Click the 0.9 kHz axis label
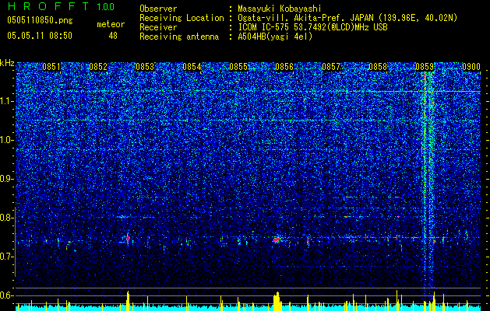Screen dimensions: 490x311 tap(7, 179)
